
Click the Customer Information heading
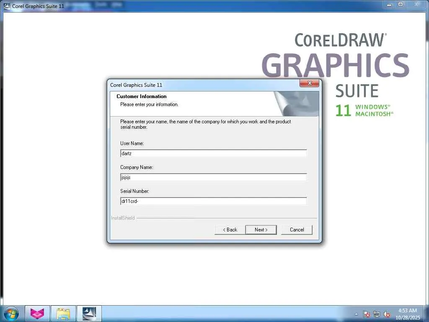pyautogui.click(x=142, y=96)
